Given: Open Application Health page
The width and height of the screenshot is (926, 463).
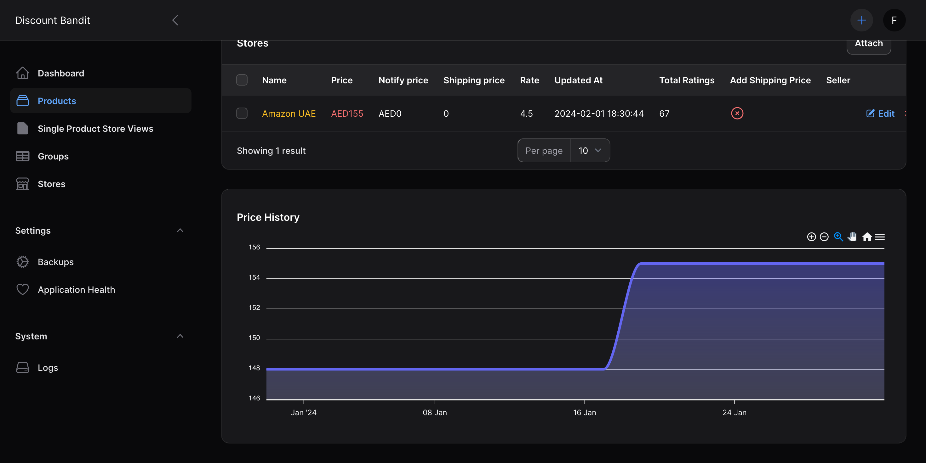Looking at the screenshot, I should click(x=101, y=289).
